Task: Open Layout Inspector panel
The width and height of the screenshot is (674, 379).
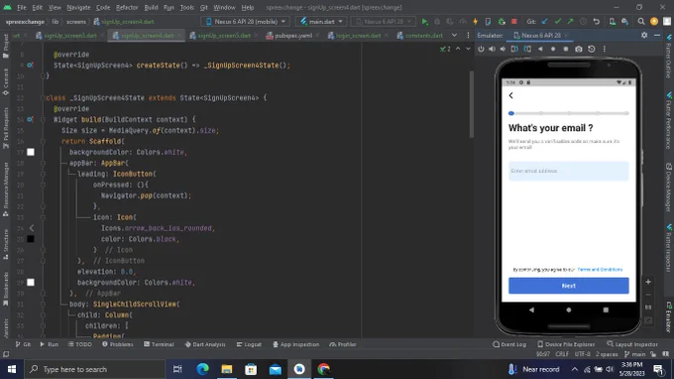Action: point(632,344)
